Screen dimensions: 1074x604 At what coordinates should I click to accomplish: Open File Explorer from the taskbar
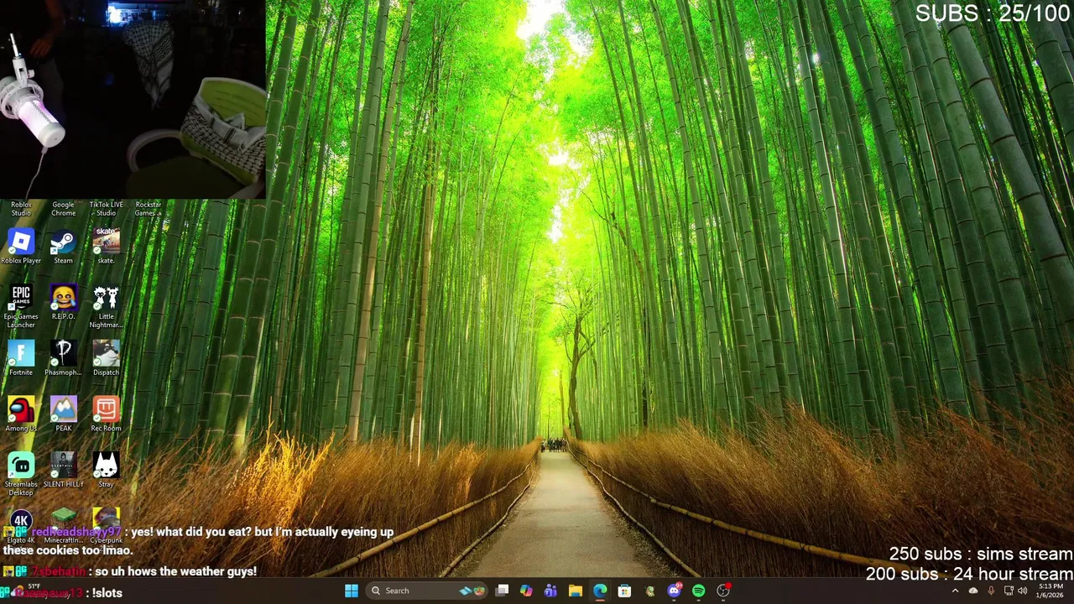click(575, 591)
